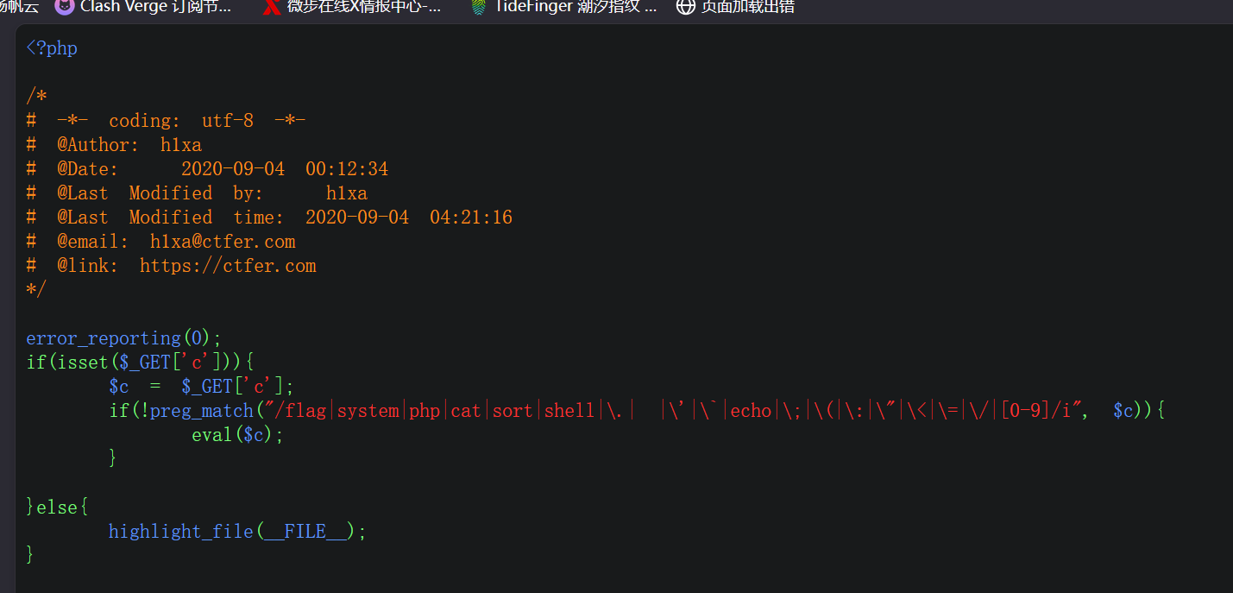Click the '@Author: h1xa' comment line
Image resolution: width=1233 pixels, height=593 pixels.
point(114,145)
